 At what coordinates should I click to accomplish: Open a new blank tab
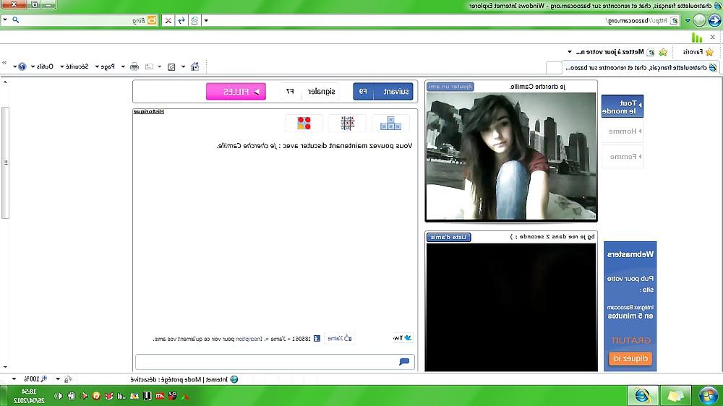point(554,68)
